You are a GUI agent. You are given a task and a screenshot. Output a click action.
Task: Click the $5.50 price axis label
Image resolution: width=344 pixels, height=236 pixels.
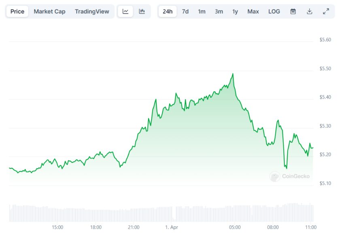point(325,69)
